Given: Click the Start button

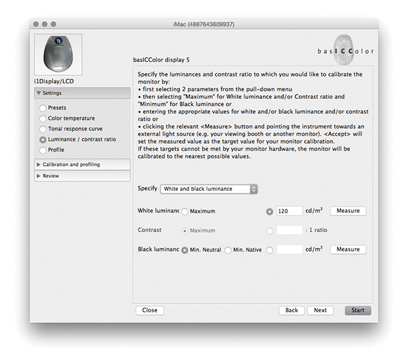Looking at the screenshot, I should (x=358, y=310).
